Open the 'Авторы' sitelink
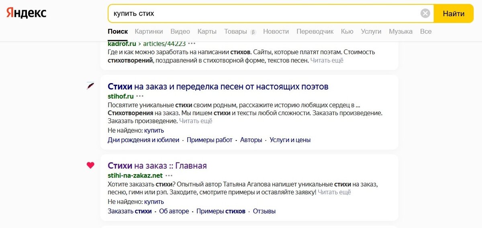 251,140
